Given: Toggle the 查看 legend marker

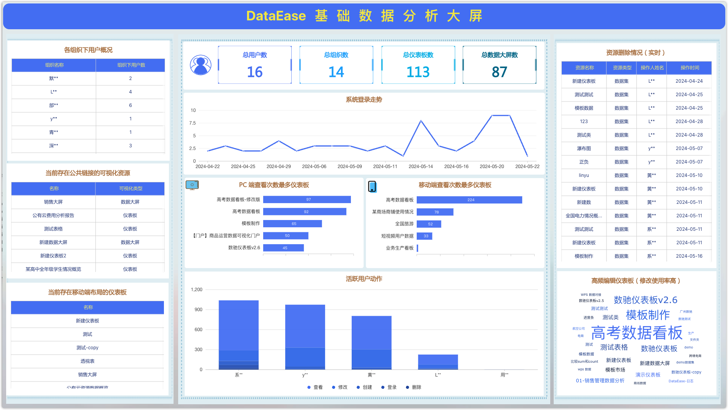Looking at the screenshot, I should pyautogui.click(x=309, y=387).
